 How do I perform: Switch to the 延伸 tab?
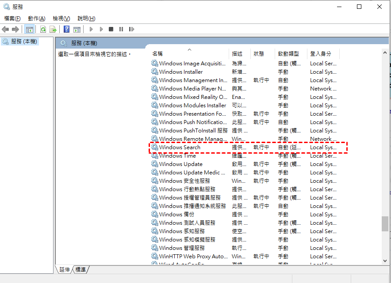pyautogui.click(x=64, y=270)
